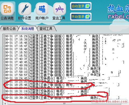Select log line 17:16:50 已登录
Screen dimensions: 129x105
[x=59, y=52]
